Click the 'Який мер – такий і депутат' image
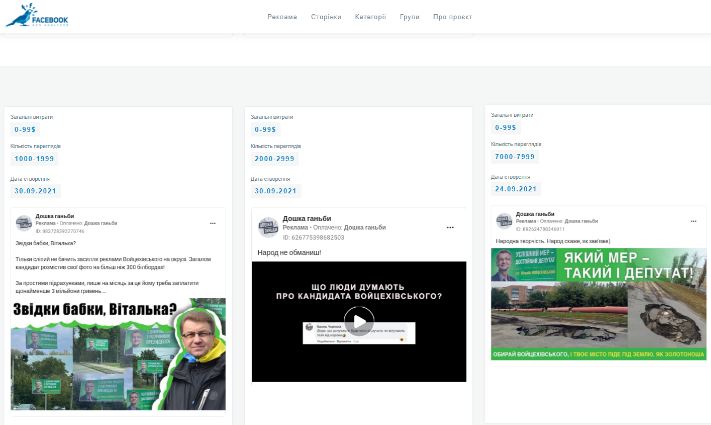Image resolution: width=711 pixels, height=425 pixels. [598, 304]
